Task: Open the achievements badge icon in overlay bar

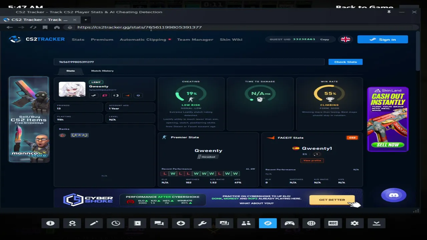Action: [x=72, y=223]
